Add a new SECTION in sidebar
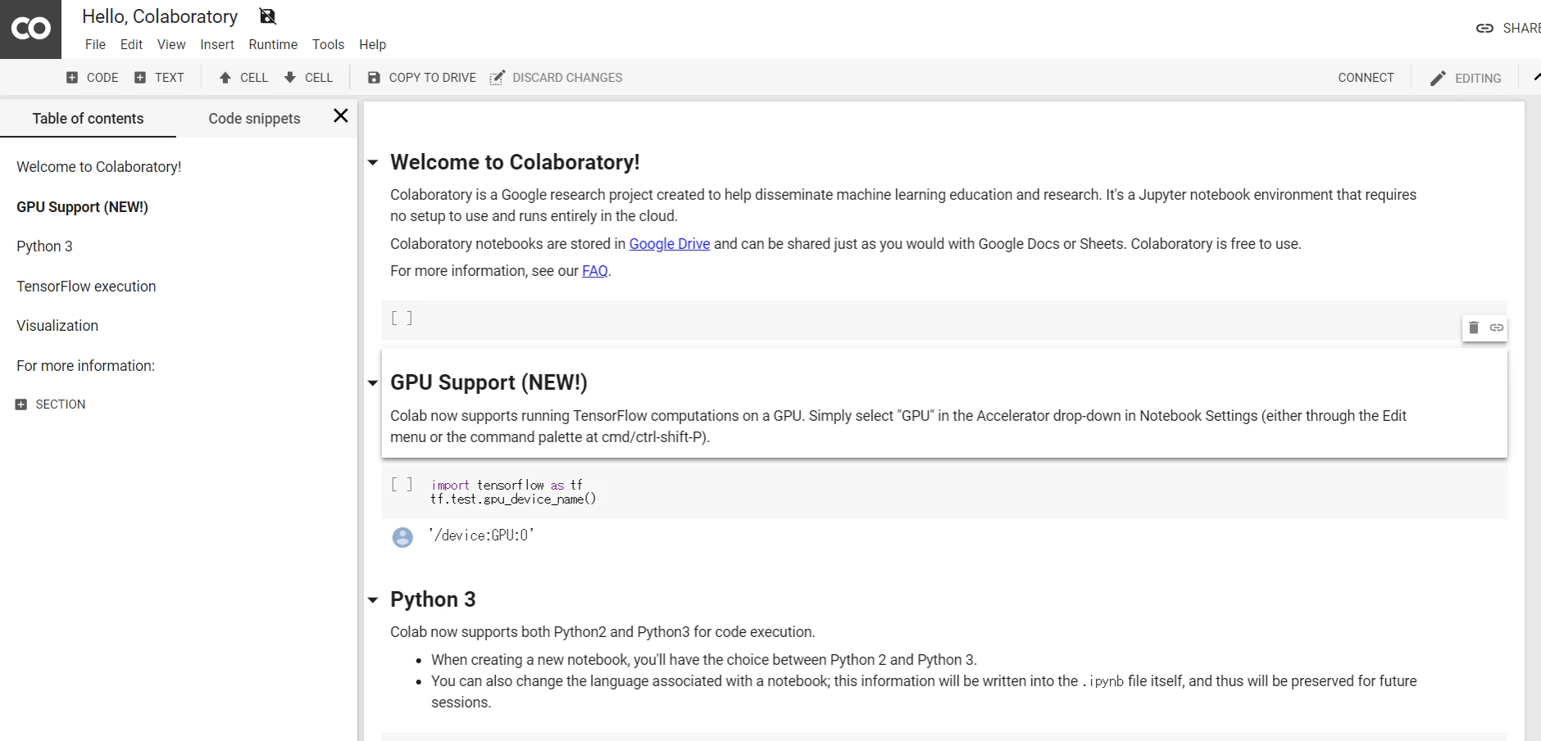The image size is (1541, 741). pos(50,404)
